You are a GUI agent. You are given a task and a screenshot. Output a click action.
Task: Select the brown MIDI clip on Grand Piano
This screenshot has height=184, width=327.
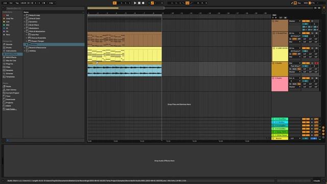click(x=125, y=39)
